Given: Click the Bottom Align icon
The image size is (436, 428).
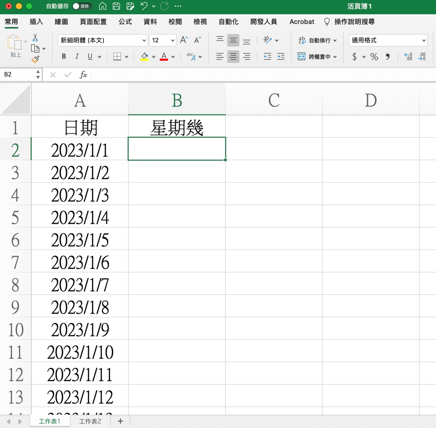Looking at the screenshot, I should (x=246, y=41).
